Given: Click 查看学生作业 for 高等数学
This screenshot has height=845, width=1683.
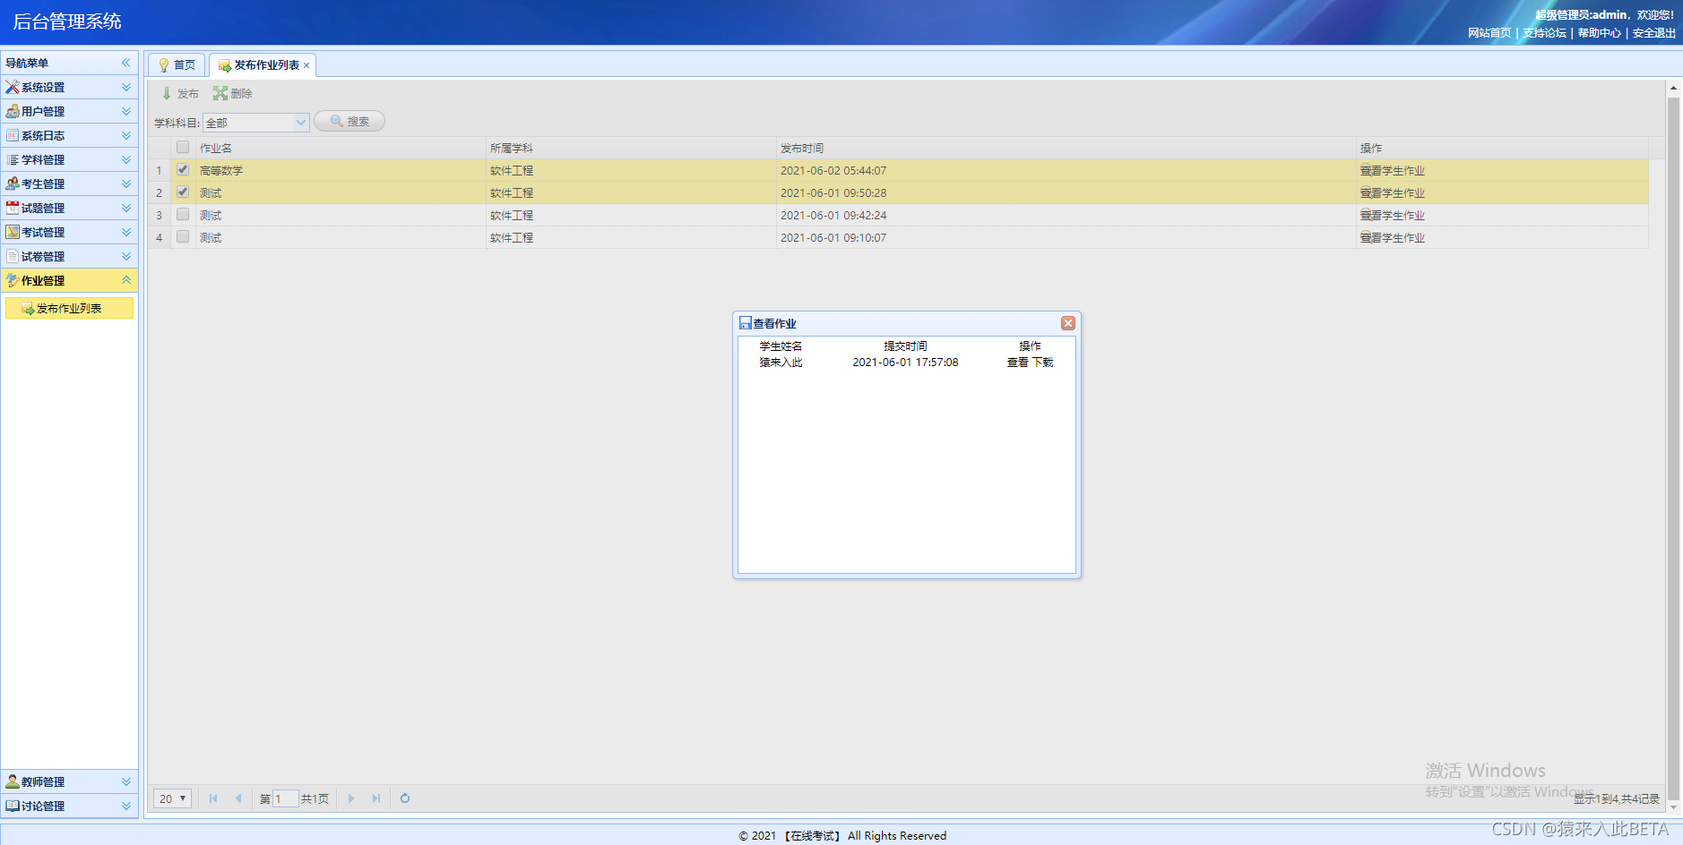Looking at the screenshot, I should pos(1392,170).
